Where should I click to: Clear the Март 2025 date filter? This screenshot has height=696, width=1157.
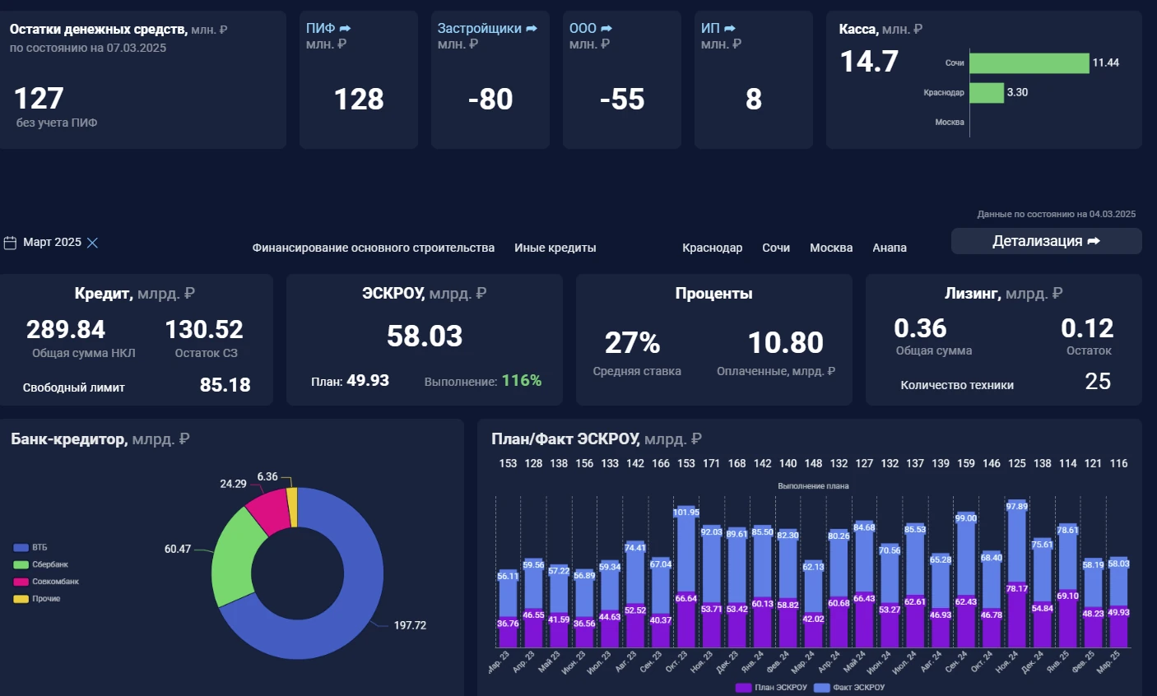click(x=92, y=243)
